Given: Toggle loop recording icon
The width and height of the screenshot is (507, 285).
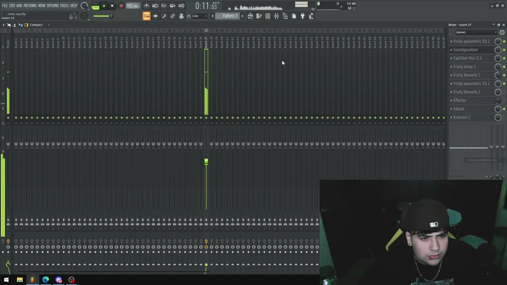Looking at the screenshot, I should 181,6.
